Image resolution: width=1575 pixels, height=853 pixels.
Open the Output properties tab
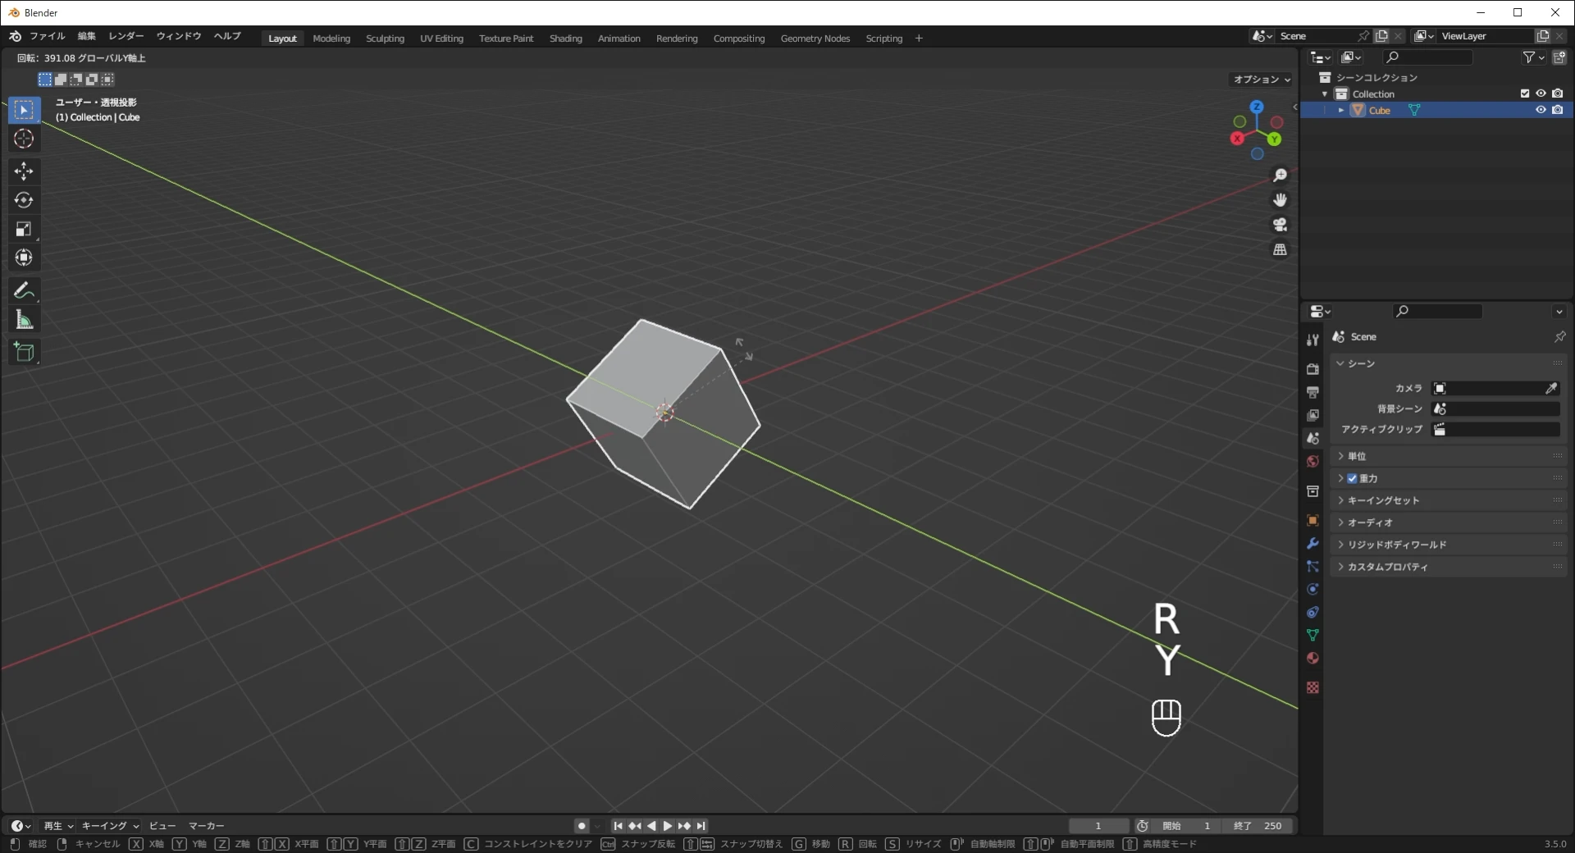1312,392
